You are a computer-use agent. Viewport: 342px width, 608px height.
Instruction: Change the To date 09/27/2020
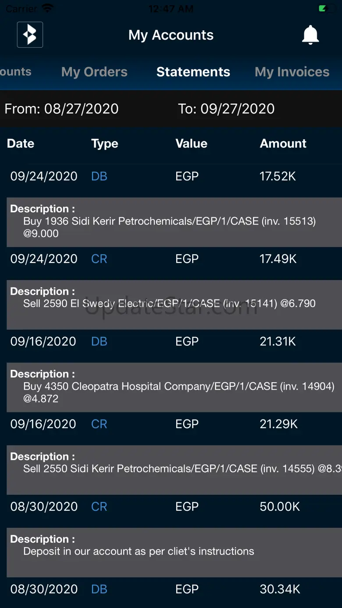coord(226,109)
